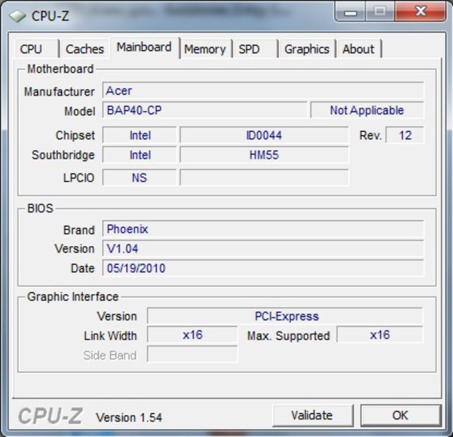Click the empty Side Band field

tap(192, 355)
